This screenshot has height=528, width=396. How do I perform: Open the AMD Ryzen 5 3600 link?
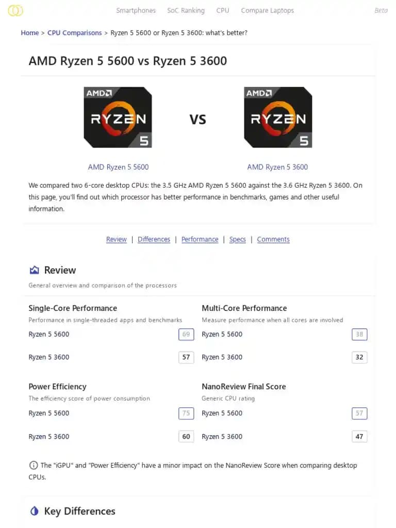(x=277, y=167)
